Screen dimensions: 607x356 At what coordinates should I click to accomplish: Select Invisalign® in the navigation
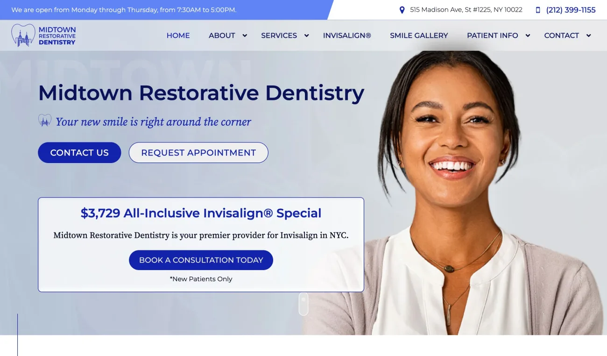coord(347,36)
